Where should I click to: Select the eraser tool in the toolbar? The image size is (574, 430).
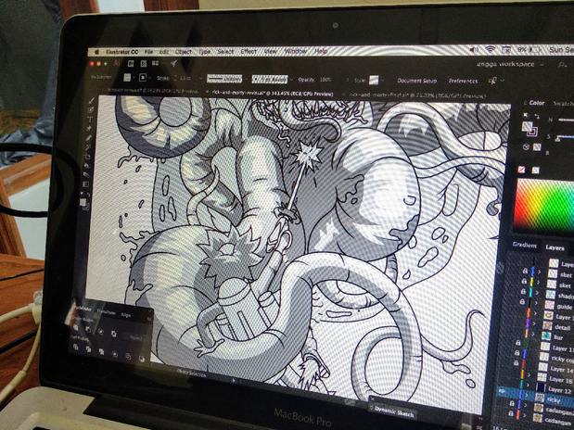point(87,175)
